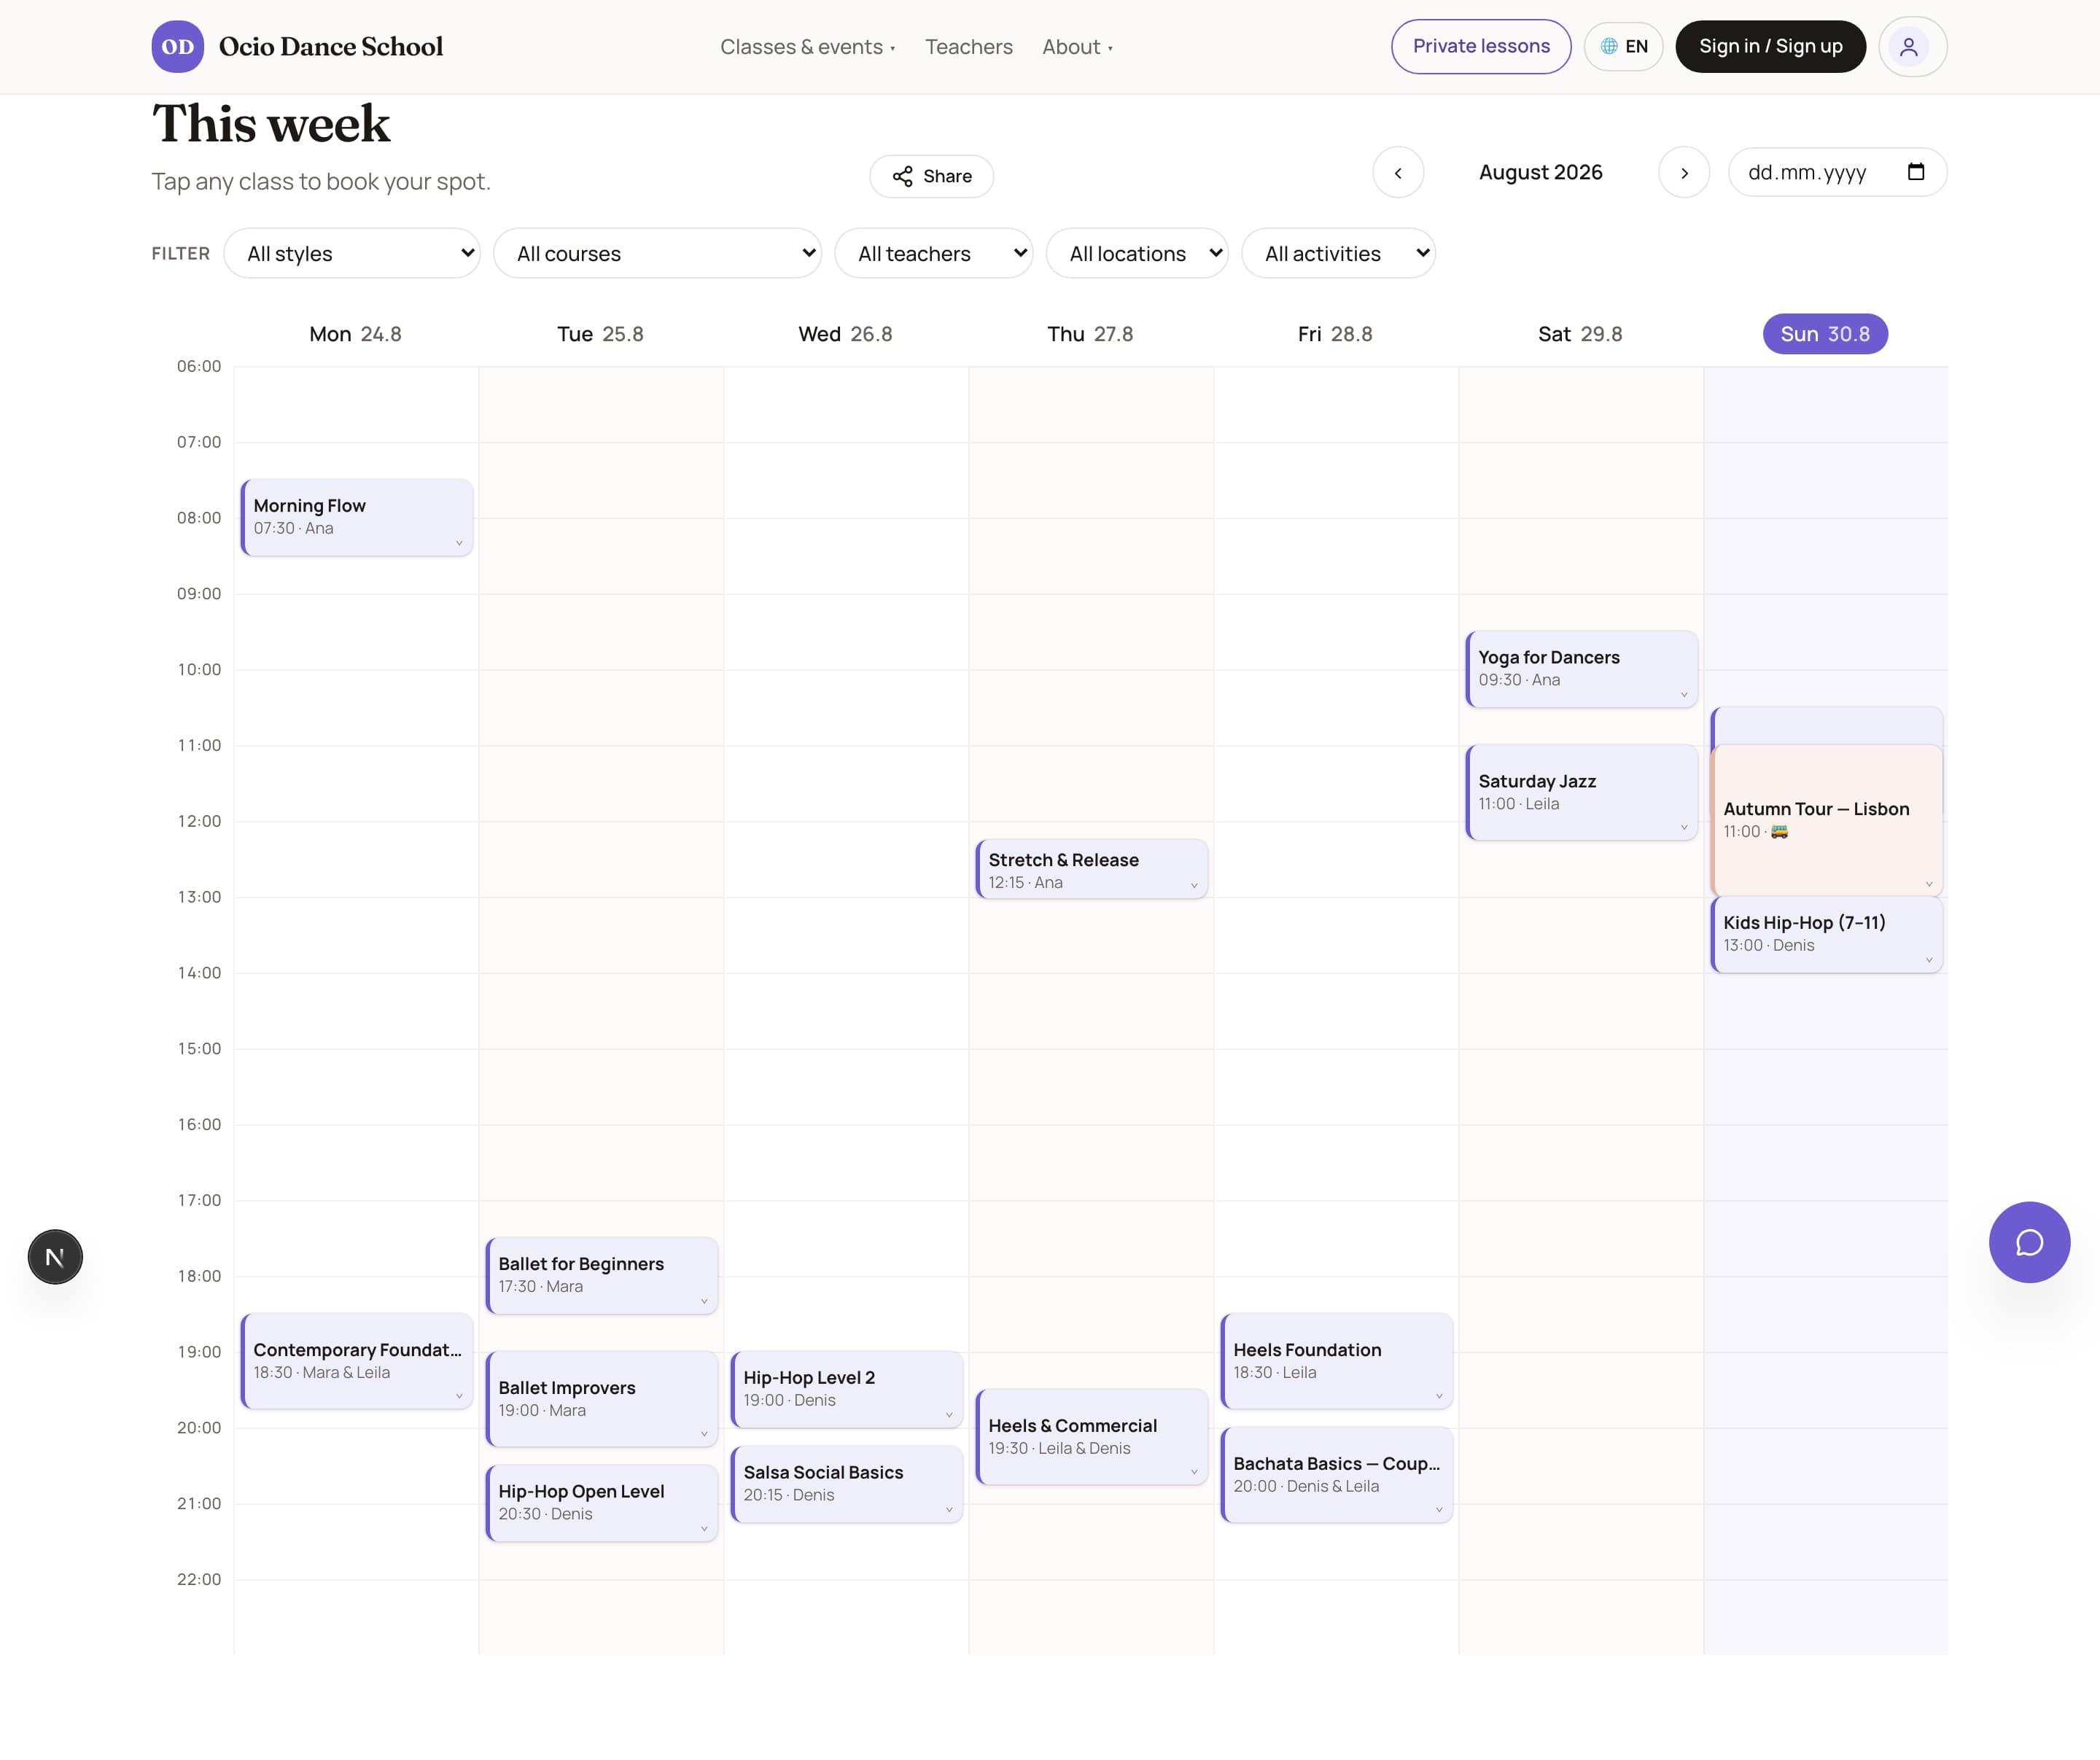2100x1760 pixels.
Task: Open the All courses filter dropdown
Action: [657, 254]
